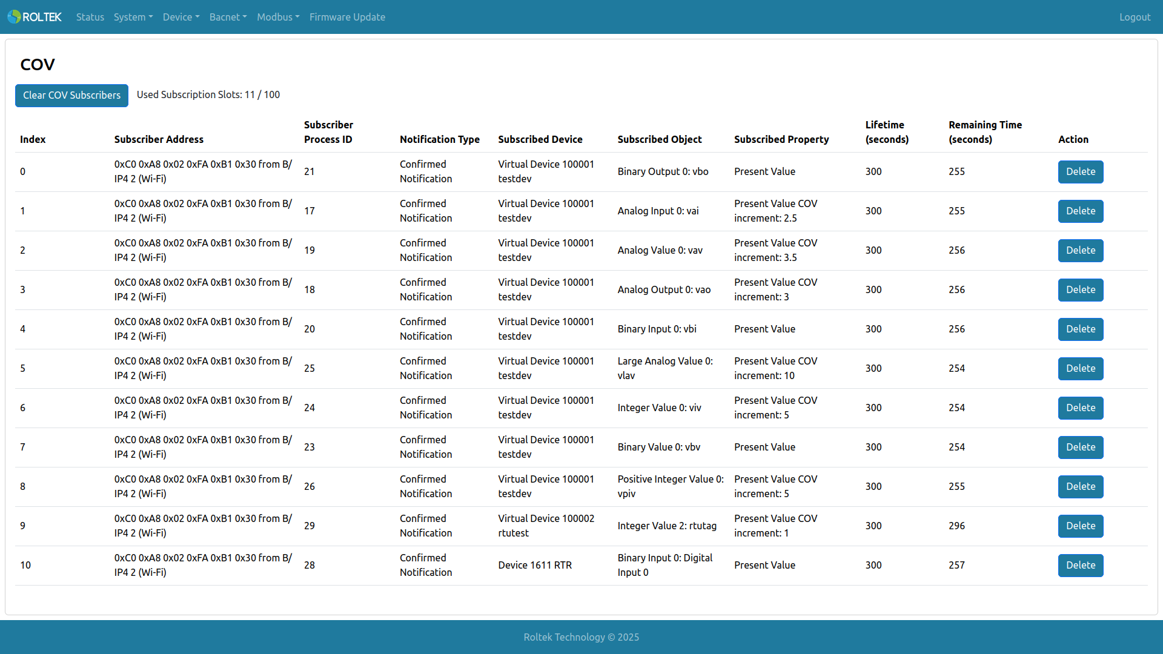Expand the Bacnet dropdown menu
Image resolution: width=1163 pixels, height=654 pixels.
(228, 17)
